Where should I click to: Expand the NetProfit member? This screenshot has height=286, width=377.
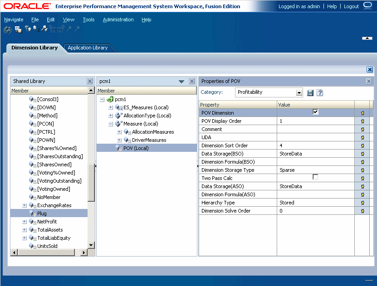tap(24, 222)
